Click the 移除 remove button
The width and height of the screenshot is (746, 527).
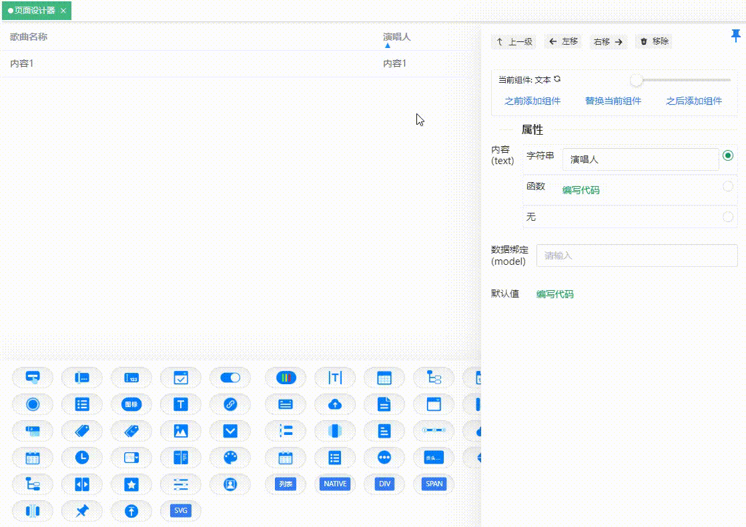654,41
